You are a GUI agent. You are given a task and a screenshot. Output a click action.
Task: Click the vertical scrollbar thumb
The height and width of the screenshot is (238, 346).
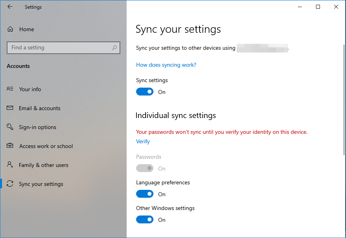tap(344, 100)
